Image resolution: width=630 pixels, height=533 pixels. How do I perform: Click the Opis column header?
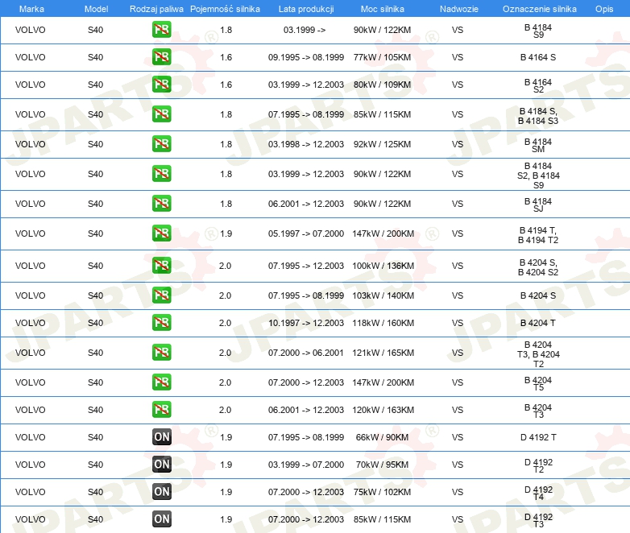(x=604, y=9)
